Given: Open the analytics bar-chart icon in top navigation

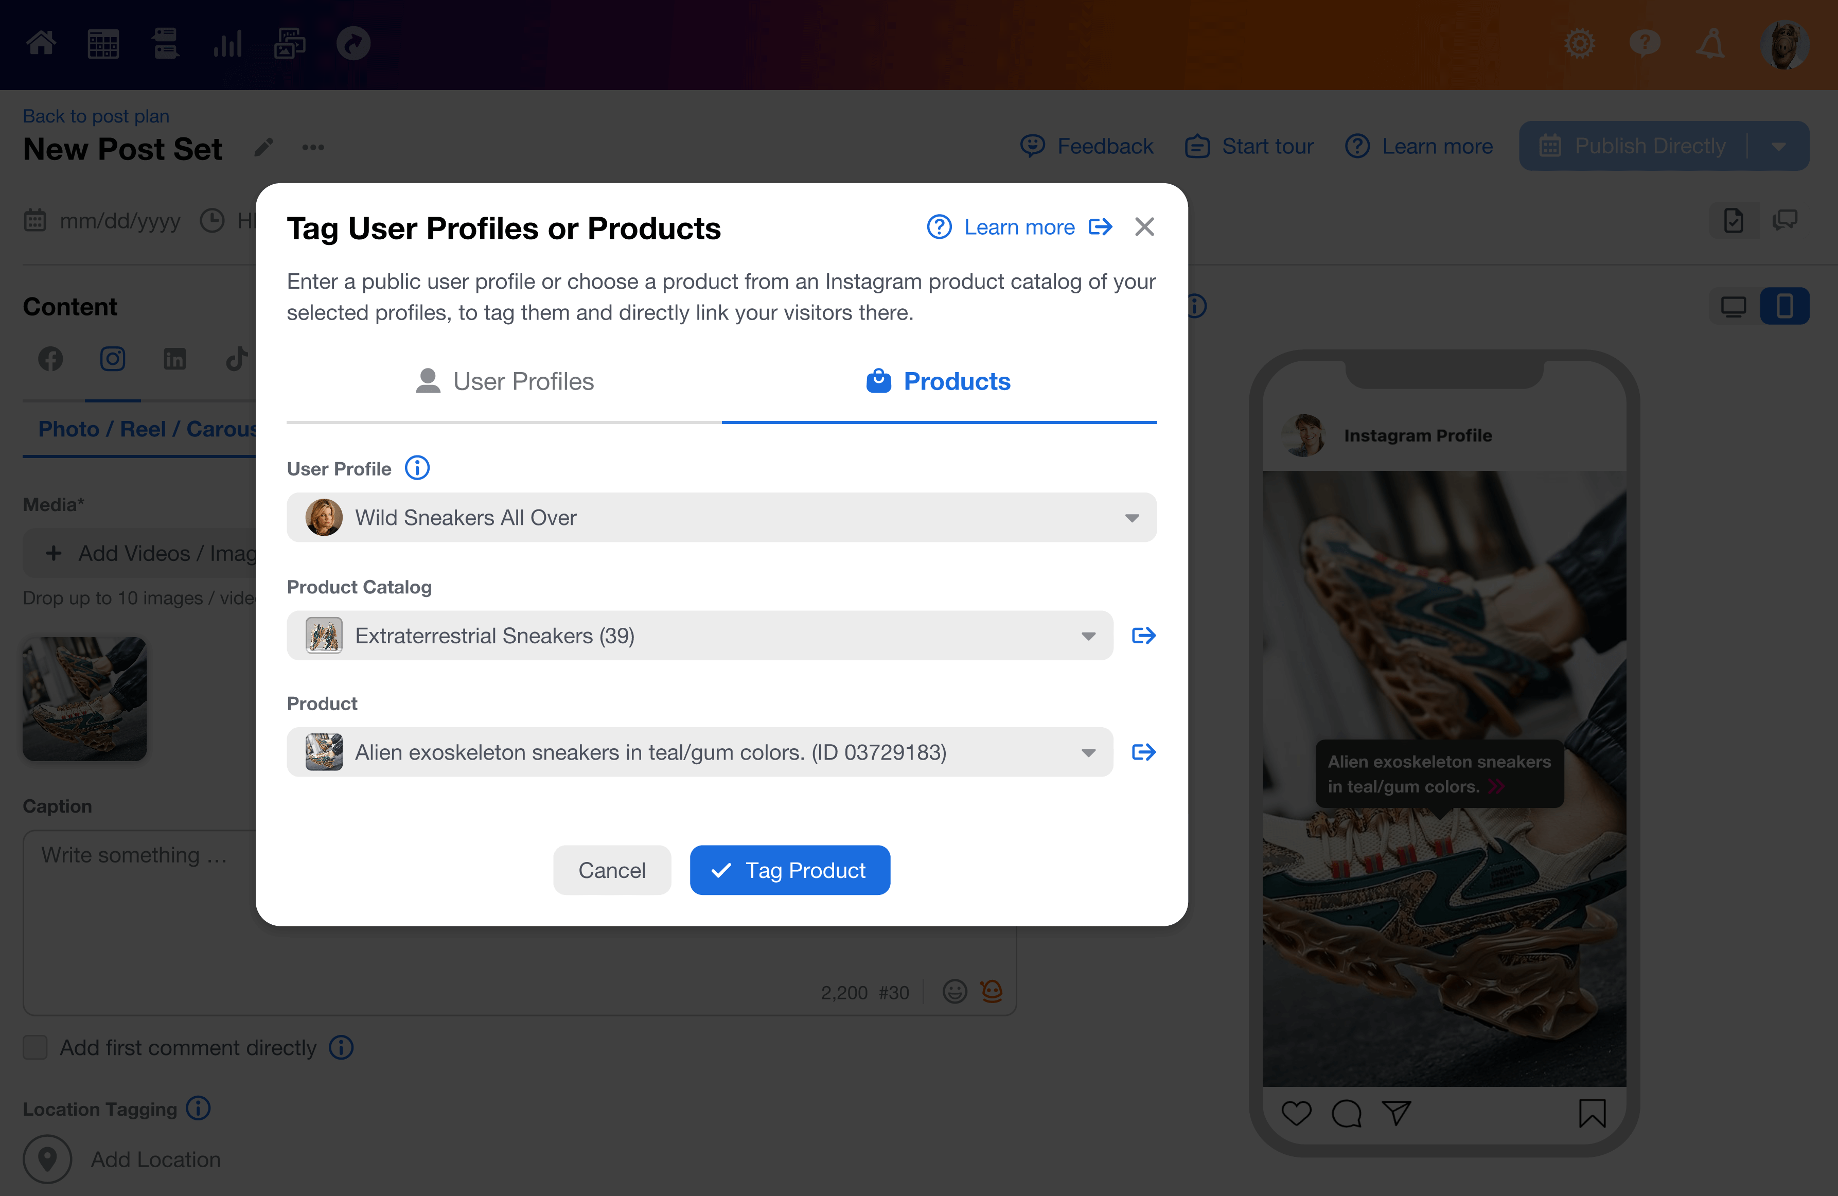Looking at the screenshot, I should pos(227,44).
